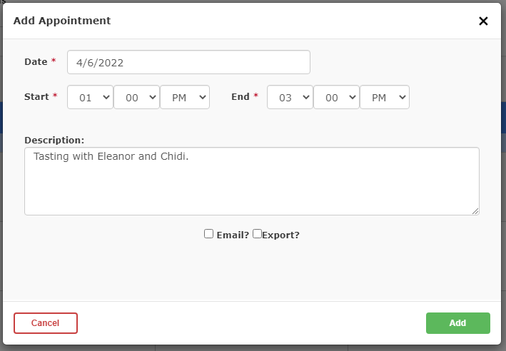Click the "Description:" label
The image size is (506, 351).
click(x=54, y=141)
